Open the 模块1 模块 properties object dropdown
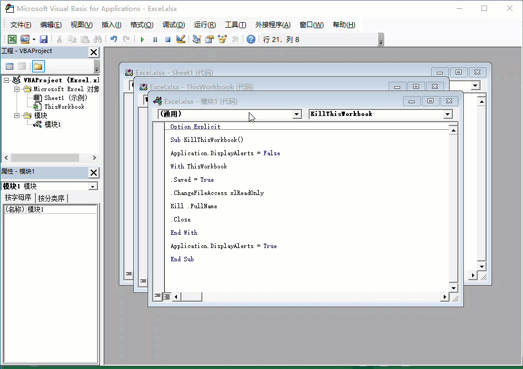The image size is (523, 369). pyautogui.click(x=93, y=186)
